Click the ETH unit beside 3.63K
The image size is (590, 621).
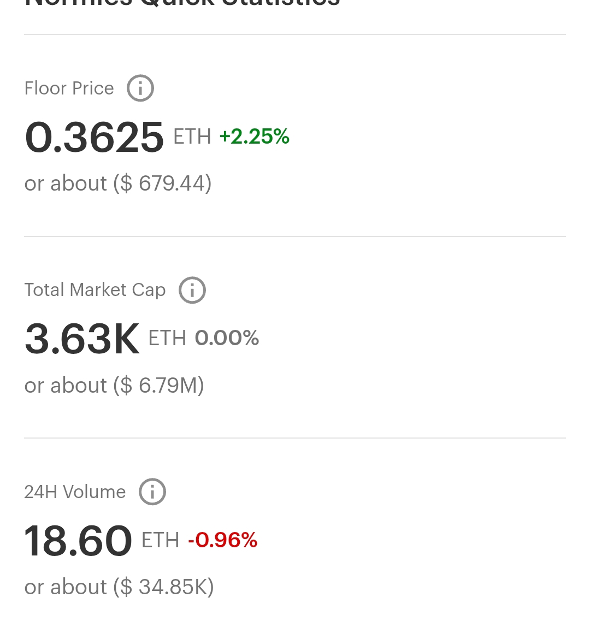tap(167, 338)
